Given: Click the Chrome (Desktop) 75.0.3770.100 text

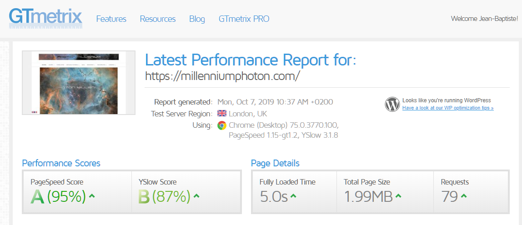Looking at the screenshot, I should pos(284,125).
